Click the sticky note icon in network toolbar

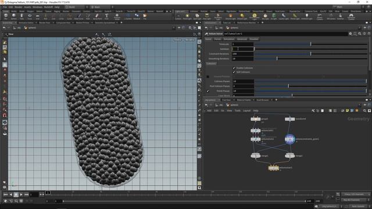(348, 111)
